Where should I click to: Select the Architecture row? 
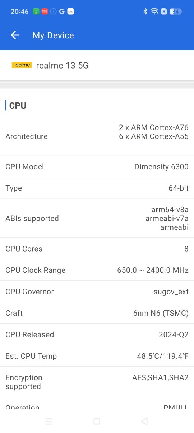[x=97, y=136]
